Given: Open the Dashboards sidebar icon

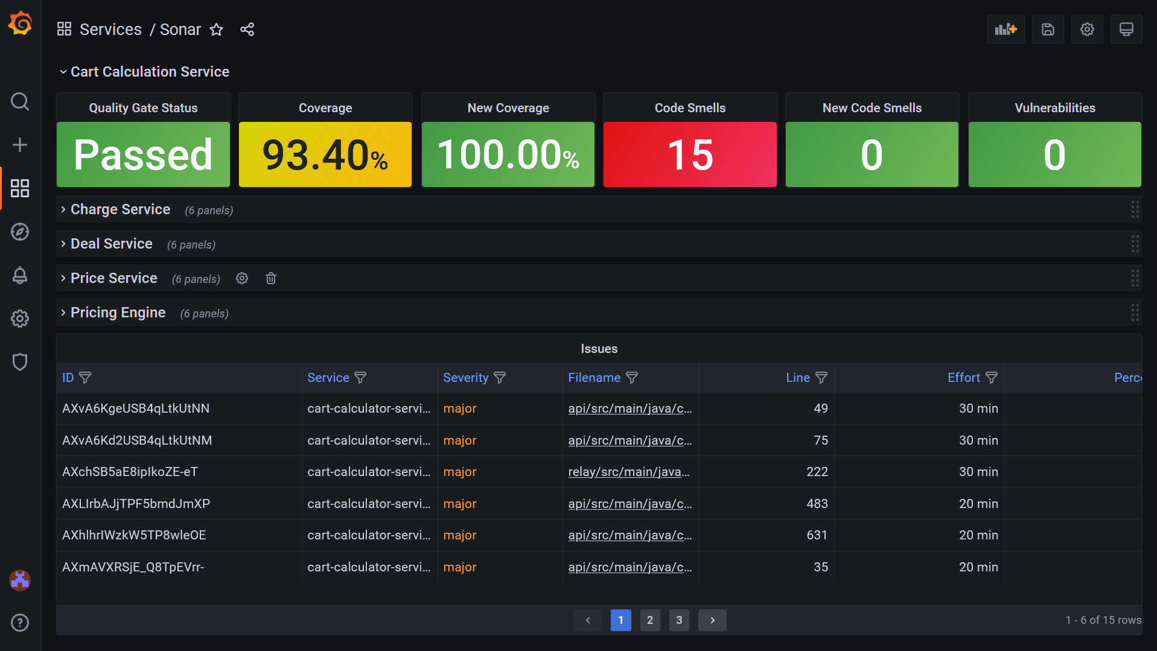Looking at the screenshot, I should (20, 188).
